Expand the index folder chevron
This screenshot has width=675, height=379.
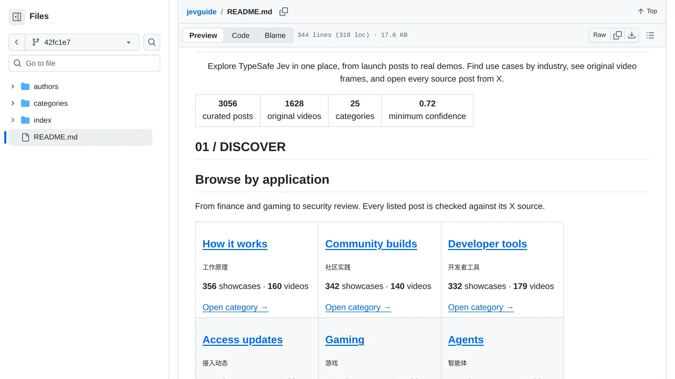tap(13, 120)
